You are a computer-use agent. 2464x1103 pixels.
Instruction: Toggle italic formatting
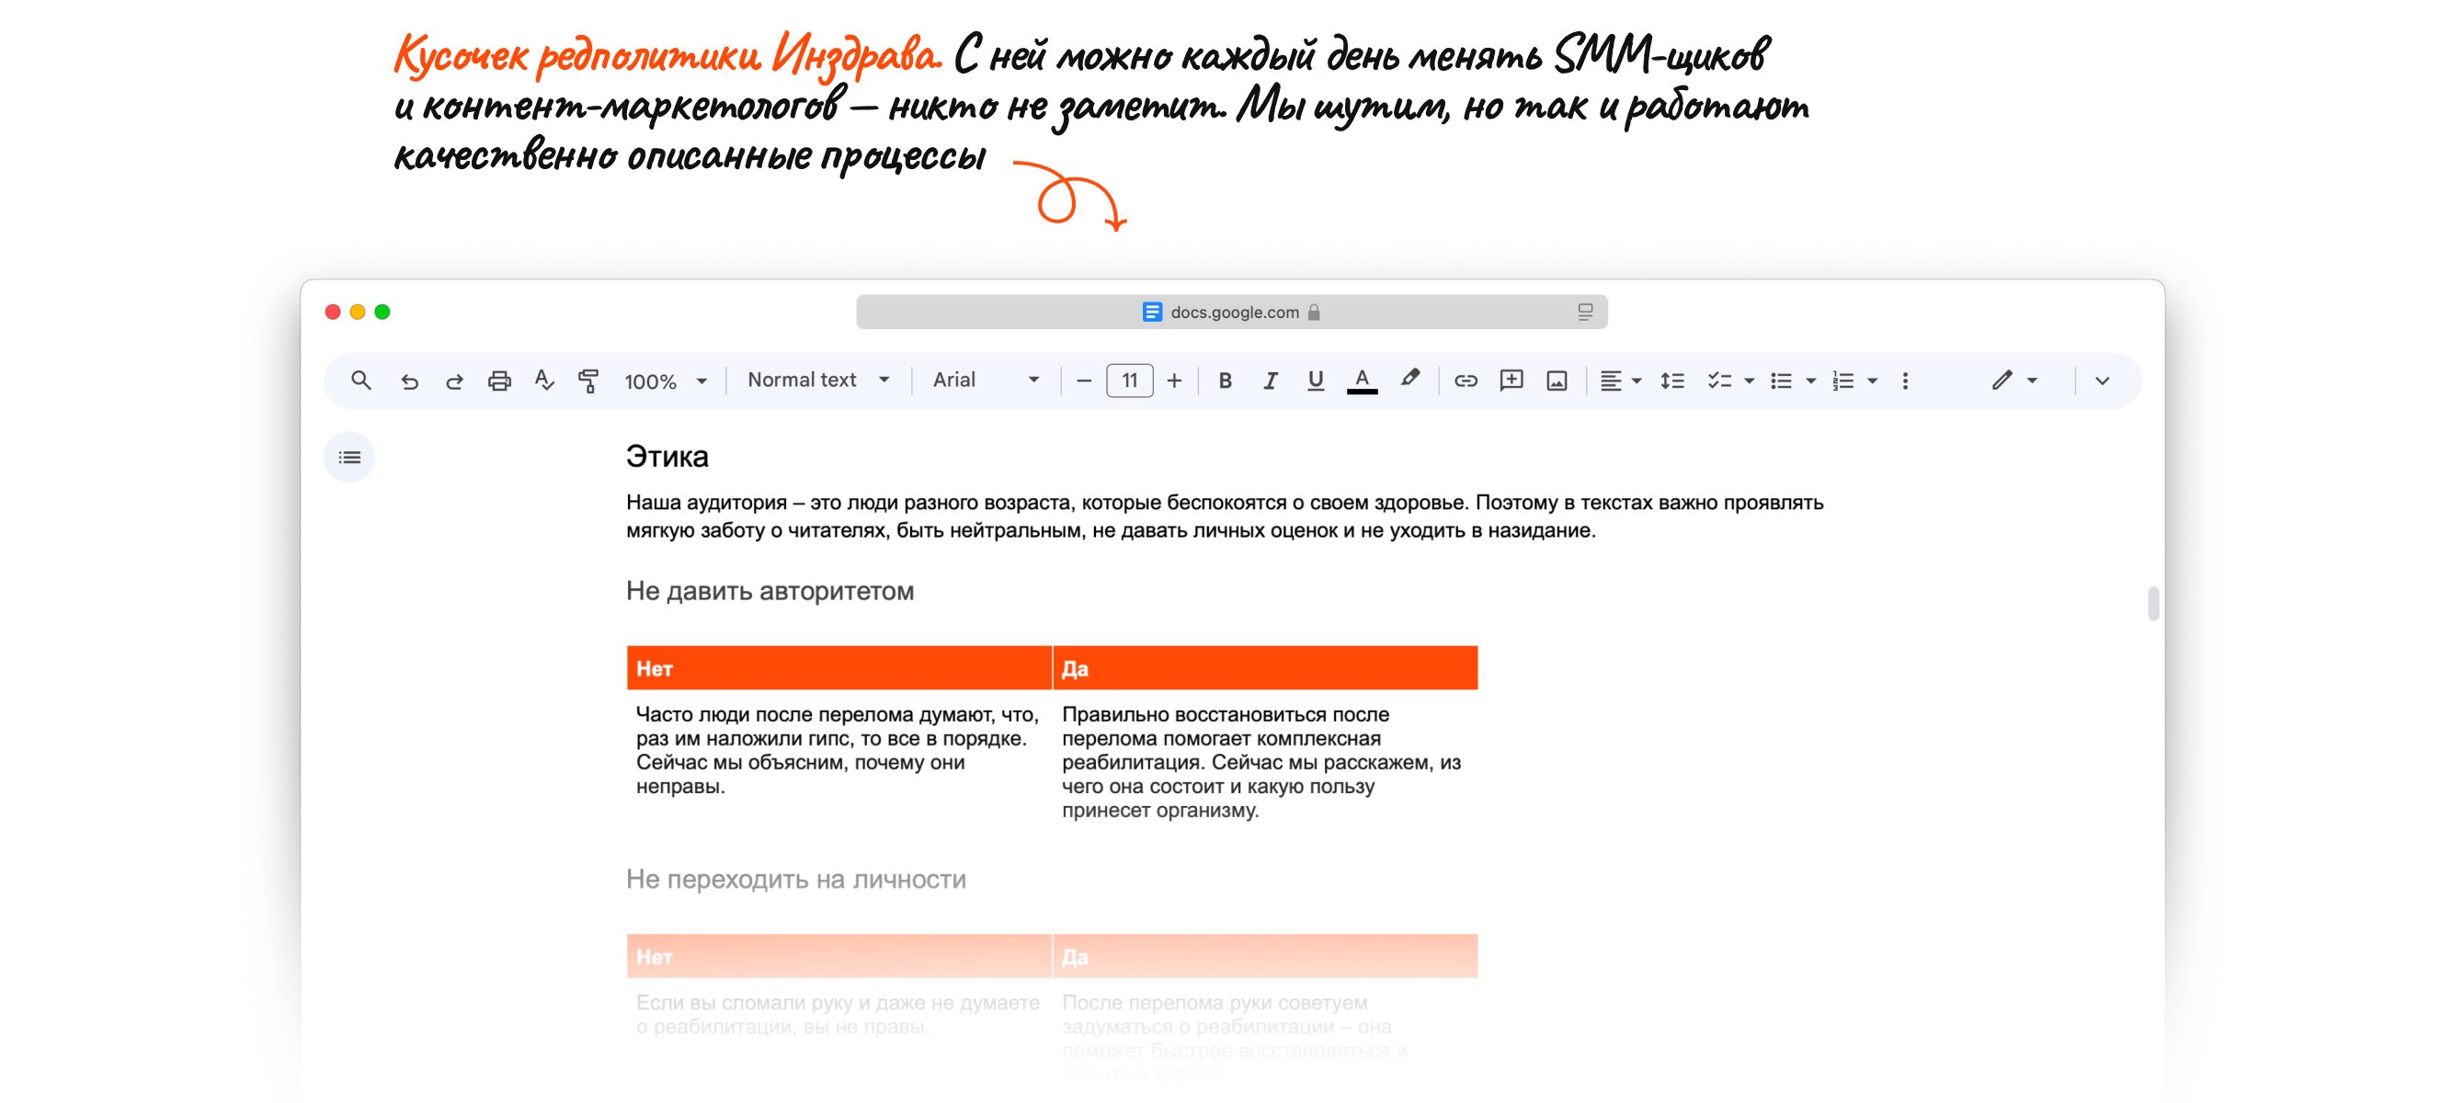click(x=1270, y=381)
